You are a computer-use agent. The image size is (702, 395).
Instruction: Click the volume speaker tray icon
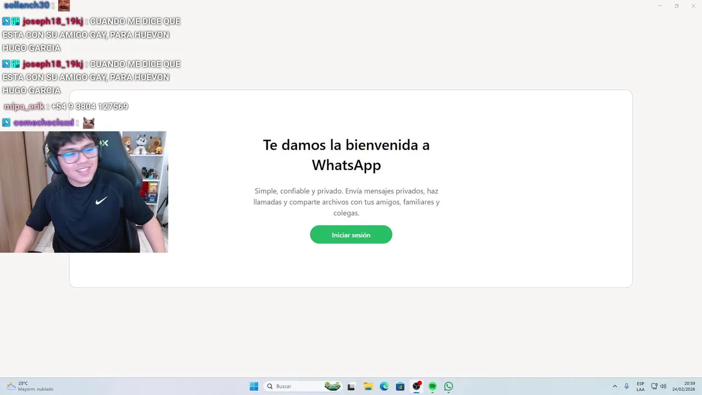pos(663,386)
